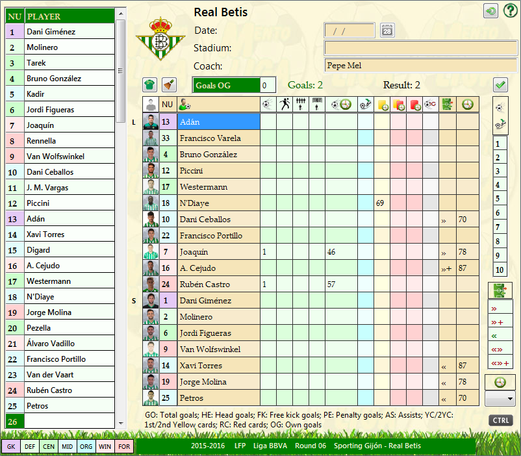Toggle the WIN position filter
The image size is (521, 456).
(x=105, y=446)
